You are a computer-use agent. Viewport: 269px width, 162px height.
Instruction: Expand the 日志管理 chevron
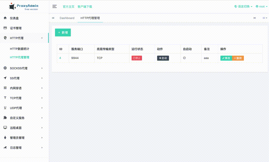pos(42,147)
